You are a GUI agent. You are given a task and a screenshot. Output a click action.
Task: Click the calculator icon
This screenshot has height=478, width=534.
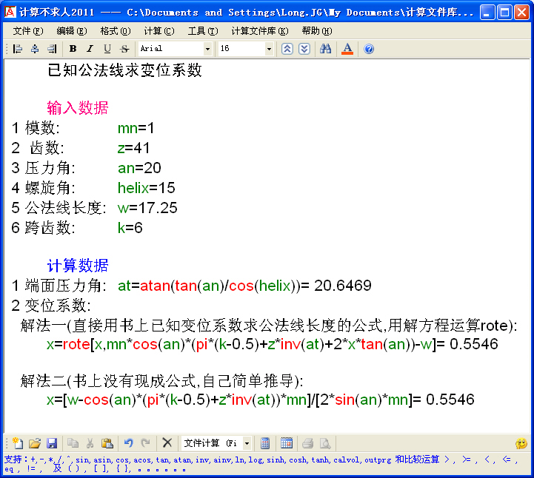pos(265,443)
